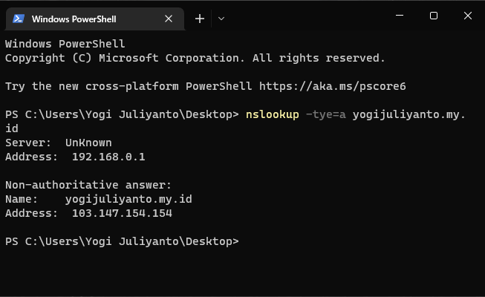Screen dimensions: 485x297
Task: Click the PowerShell icon in the tab
Action: 19,19
